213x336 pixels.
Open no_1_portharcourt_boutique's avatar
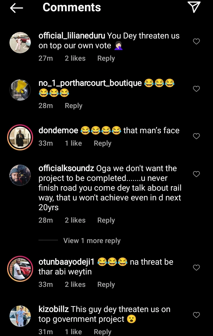(x=20, y=90)
